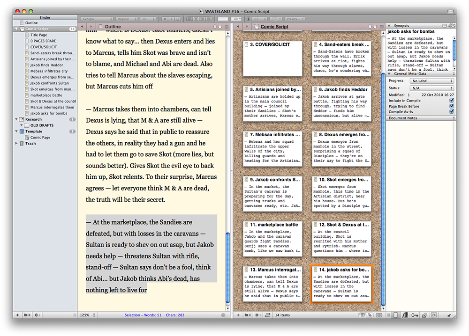Click the Italic formatting button
The image size is (469, 336).
point(171,19)
